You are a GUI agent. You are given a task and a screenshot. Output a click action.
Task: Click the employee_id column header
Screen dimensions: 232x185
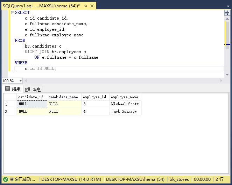[95, 97]
